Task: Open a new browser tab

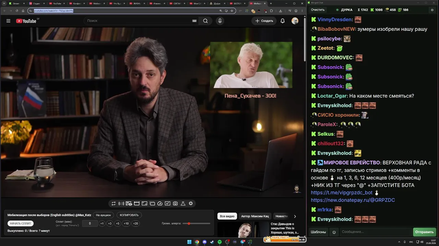Action: tap(271, 3)
